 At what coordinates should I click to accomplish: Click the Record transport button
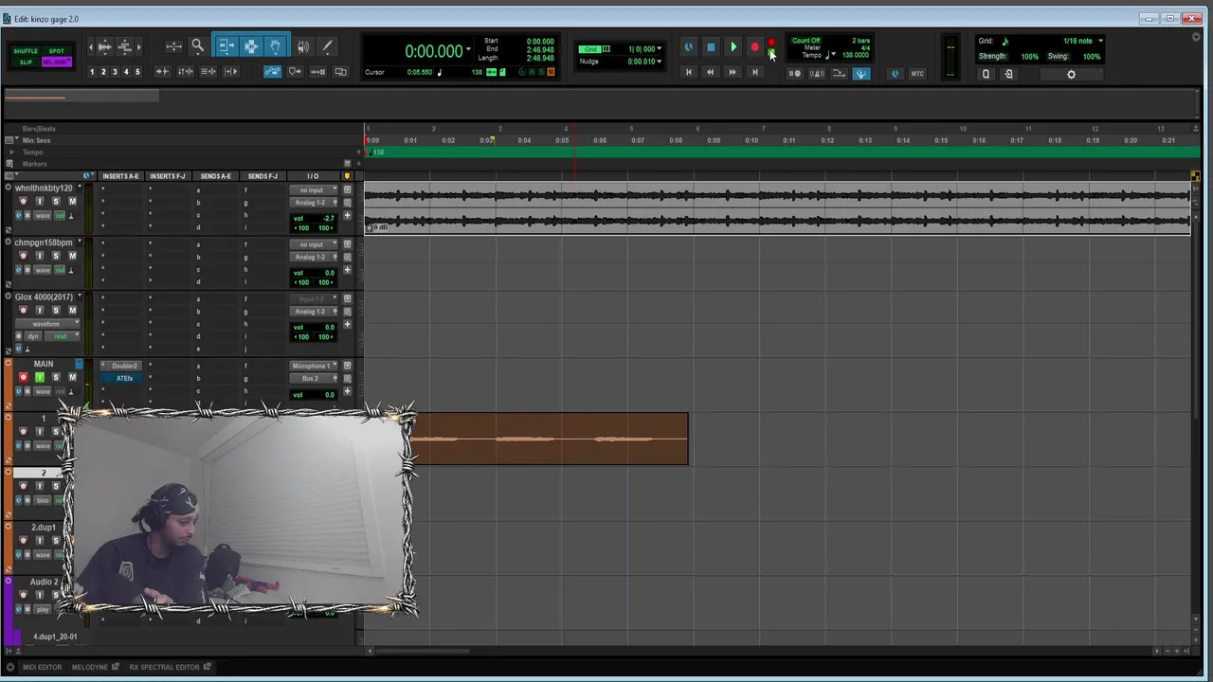click(x=754, y=47)
